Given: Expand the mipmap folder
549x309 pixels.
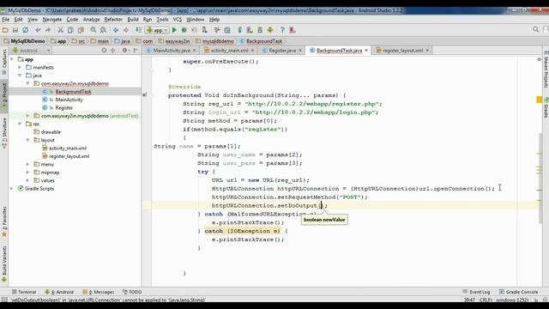Looking at the screenshot, I should tap(28, 173).
